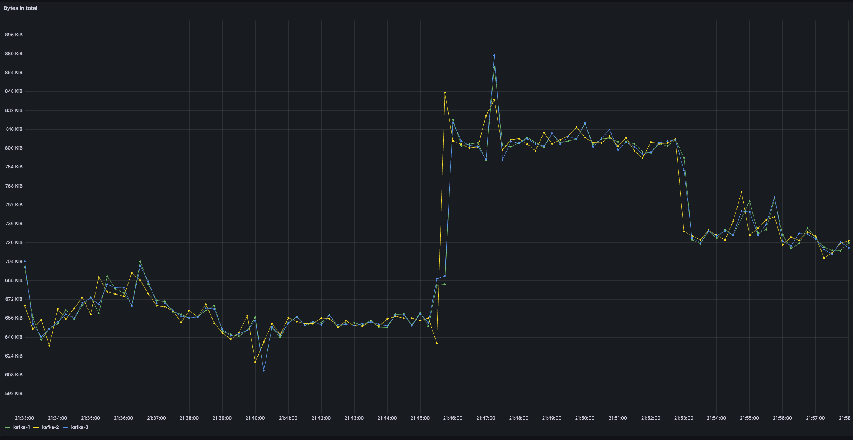
Task: Click the first blue data point at 704 KiB
Action: [25, 262]
